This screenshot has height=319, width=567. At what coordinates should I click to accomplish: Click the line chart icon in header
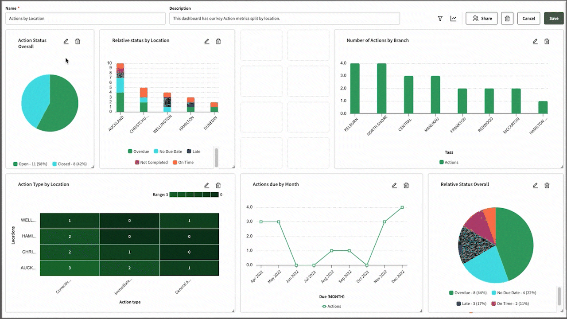coord(453,19)
